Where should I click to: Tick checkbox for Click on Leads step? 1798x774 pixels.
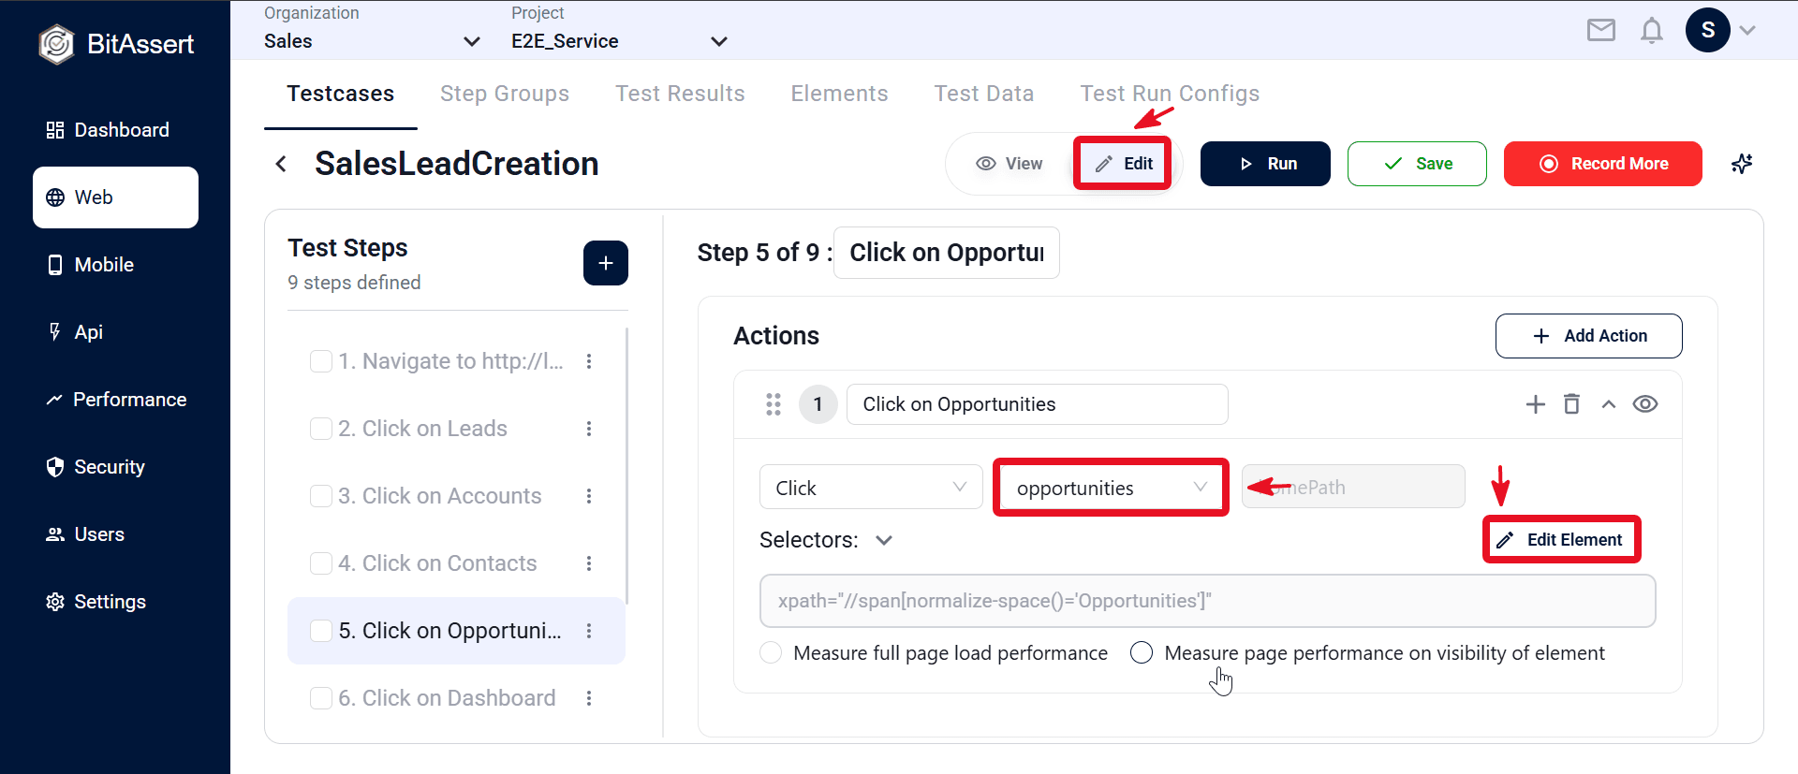pyautogui.click(x=321, y=429)
